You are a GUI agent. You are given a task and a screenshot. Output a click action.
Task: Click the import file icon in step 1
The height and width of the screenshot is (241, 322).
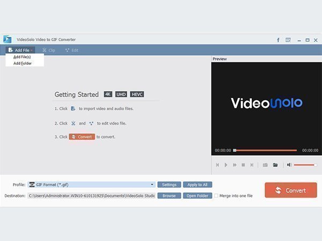click(73, 109)
